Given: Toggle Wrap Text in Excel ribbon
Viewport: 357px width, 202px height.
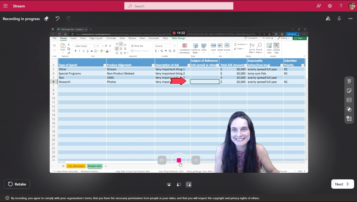Looking at the screenshot, I should (x=137, y=46).
